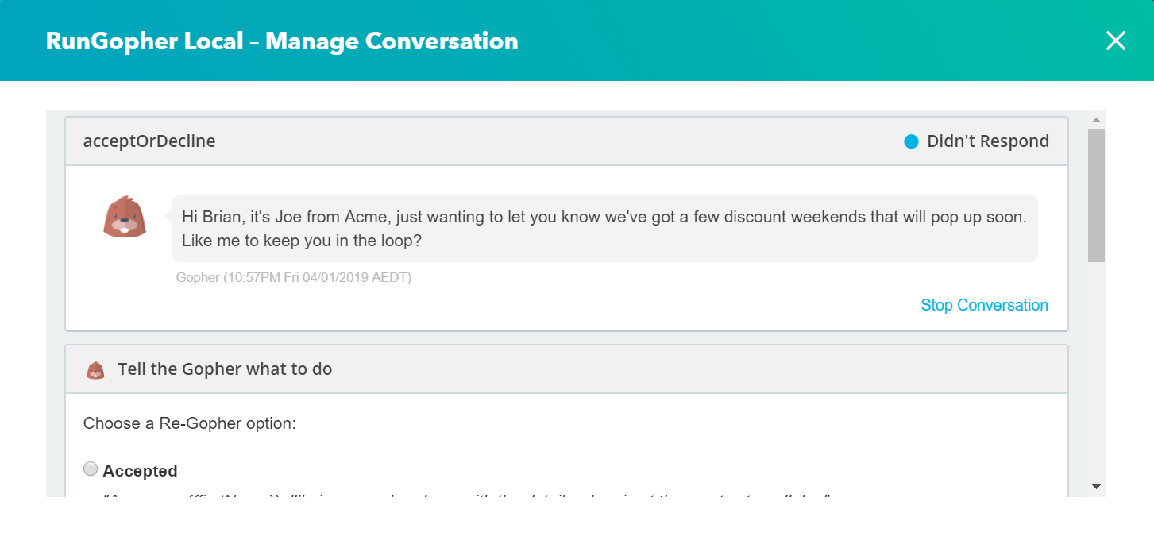
Task: Click the scrollbar down arrow
Action: (1096, 486)
